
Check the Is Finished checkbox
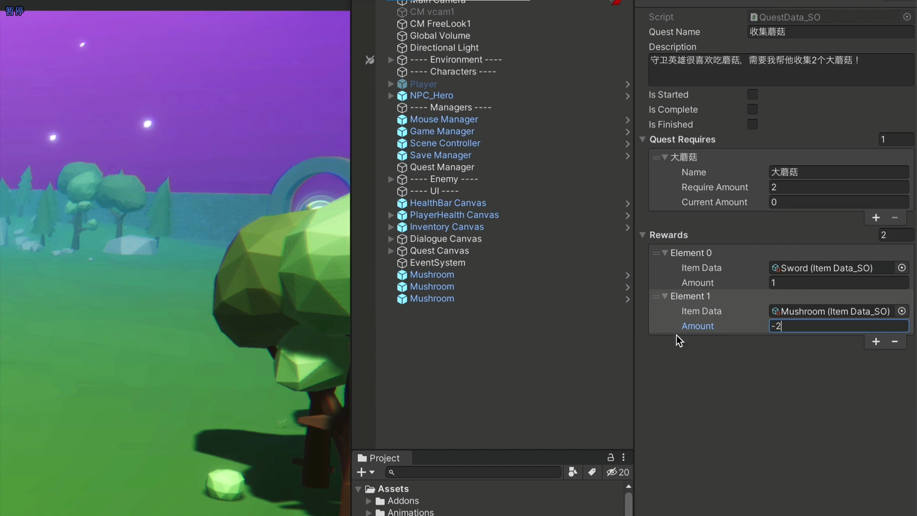pos(752,124)
